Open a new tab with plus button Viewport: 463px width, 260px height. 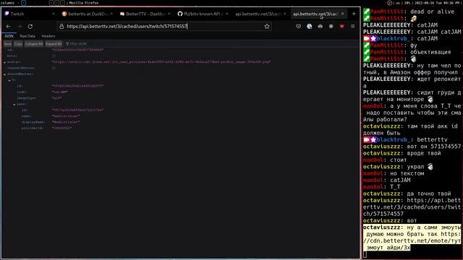pos(354,14)
